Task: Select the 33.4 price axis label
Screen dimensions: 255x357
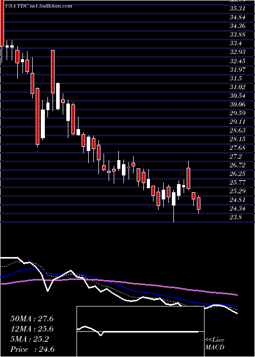Action: click(236, 43)
